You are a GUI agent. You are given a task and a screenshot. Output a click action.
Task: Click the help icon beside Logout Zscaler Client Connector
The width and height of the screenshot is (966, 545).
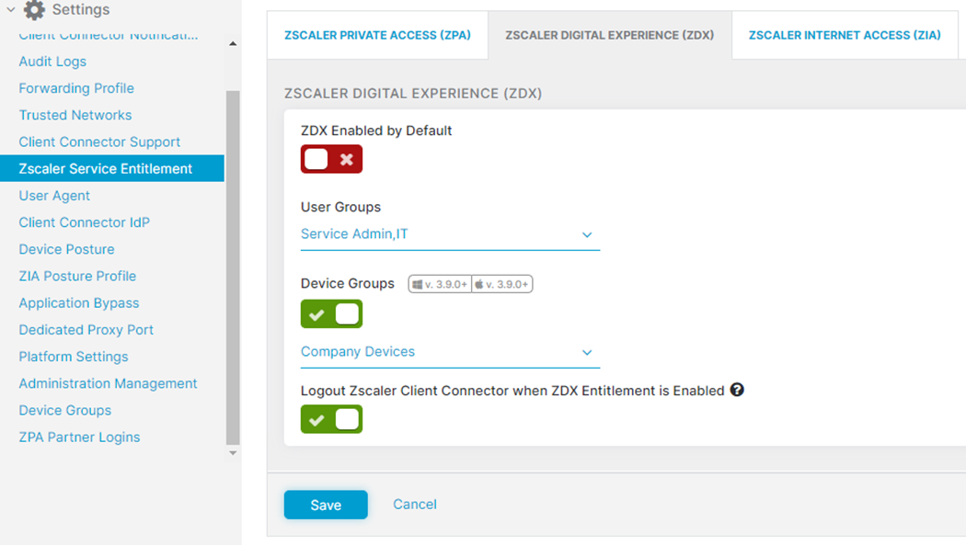(x=737, y=390)
